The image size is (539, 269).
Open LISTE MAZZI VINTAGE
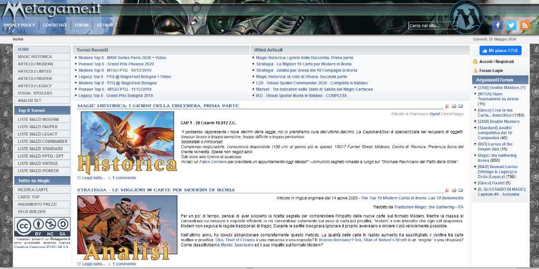42,164
